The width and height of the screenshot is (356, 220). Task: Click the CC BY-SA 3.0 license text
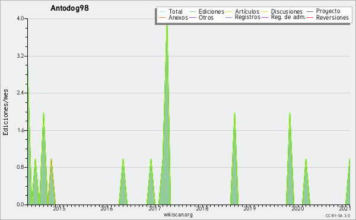[x=338, y=216]
